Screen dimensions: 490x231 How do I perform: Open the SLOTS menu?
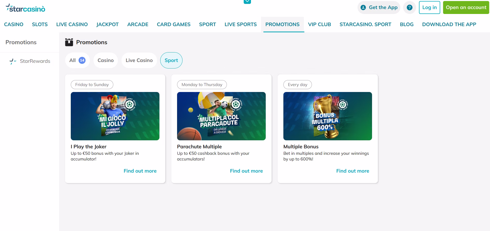click(40, 24)
